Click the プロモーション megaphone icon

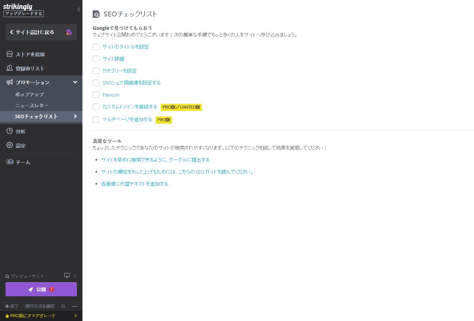10,82
